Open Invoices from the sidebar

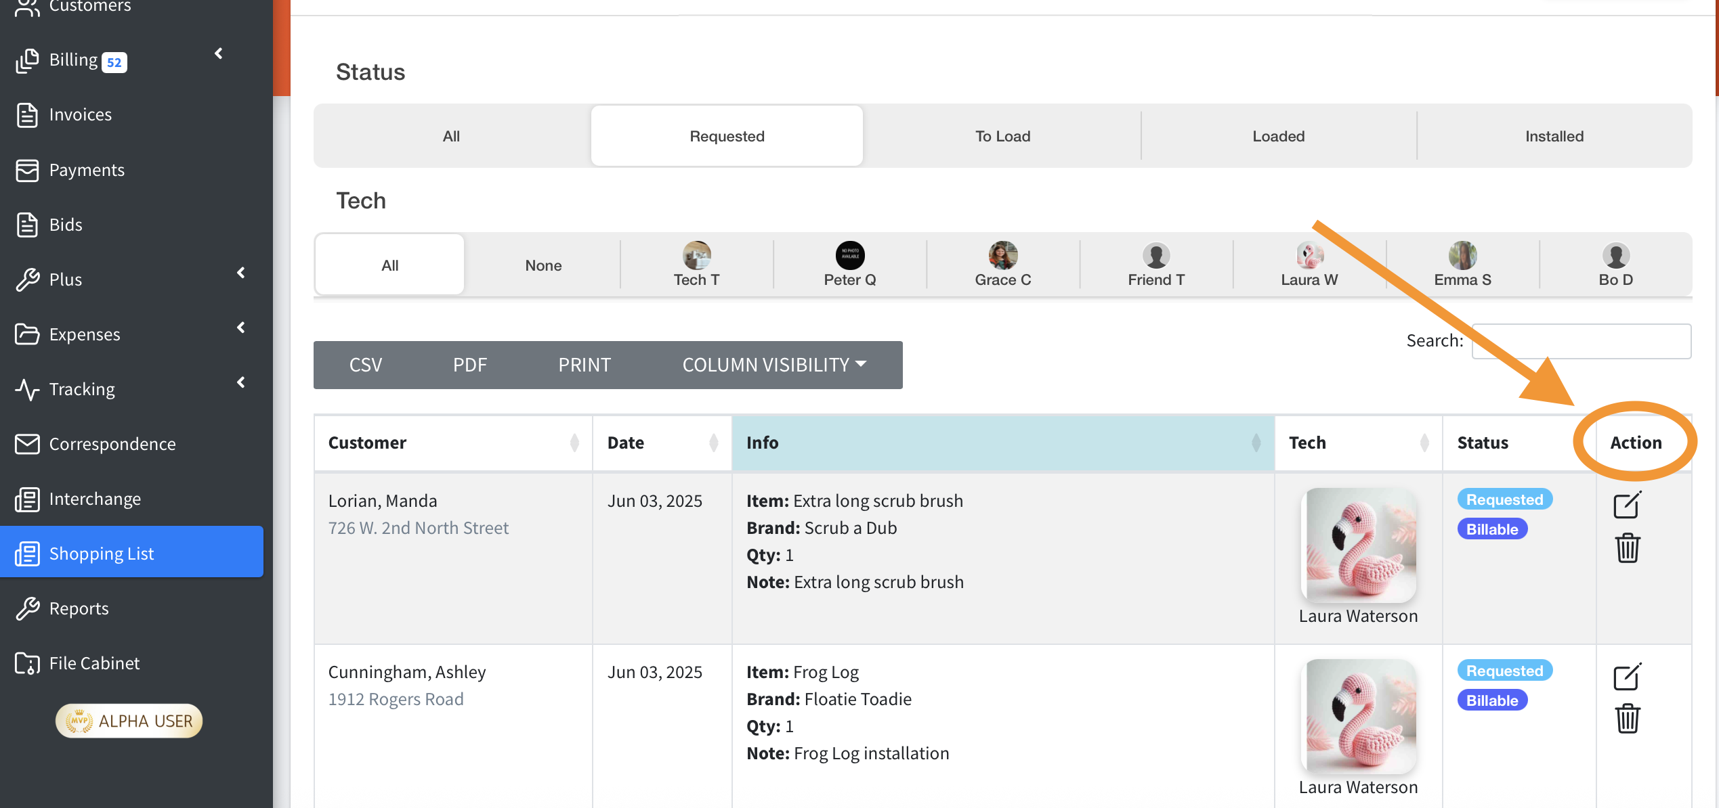point(80,114)
